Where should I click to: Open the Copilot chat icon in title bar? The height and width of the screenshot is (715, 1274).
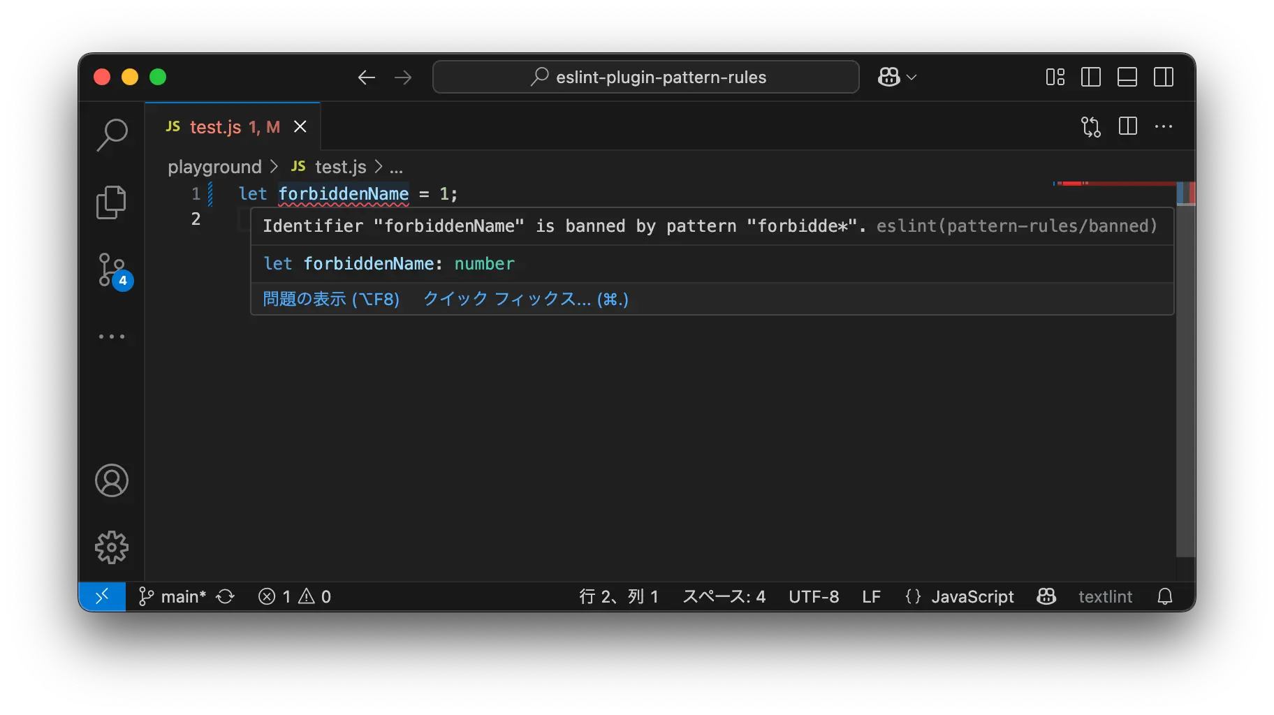coord(888,77)
